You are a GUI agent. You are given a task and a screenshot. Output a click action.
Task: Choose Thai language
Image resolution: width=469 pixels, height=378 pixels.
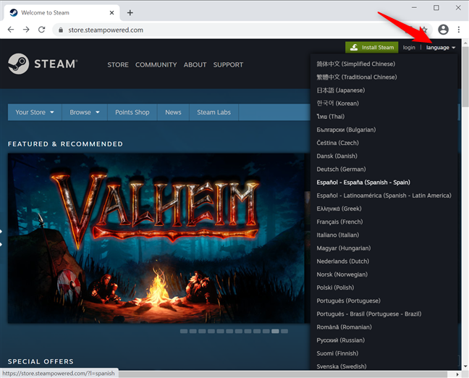(x=331, y=117)
